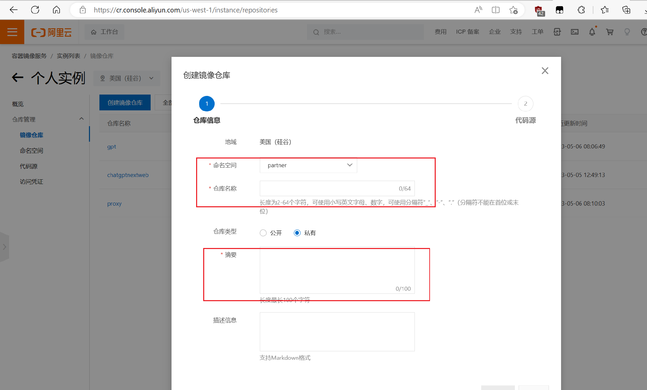Open 命名空间 in the sidebar

[x=31, y=151]
